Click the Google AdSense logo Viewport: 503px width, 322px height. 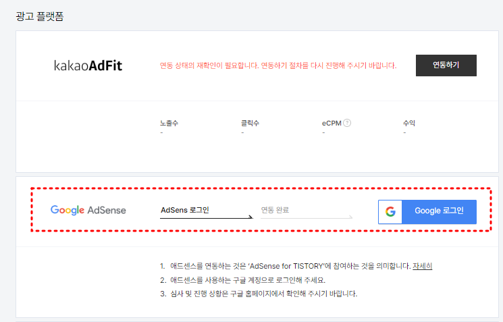[x=88, y=210]
